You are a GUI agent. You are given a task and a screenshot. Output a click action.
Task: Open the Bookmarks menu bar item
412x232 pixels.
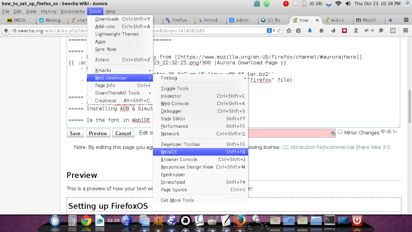pyautogui.click(x=73, y=11)
